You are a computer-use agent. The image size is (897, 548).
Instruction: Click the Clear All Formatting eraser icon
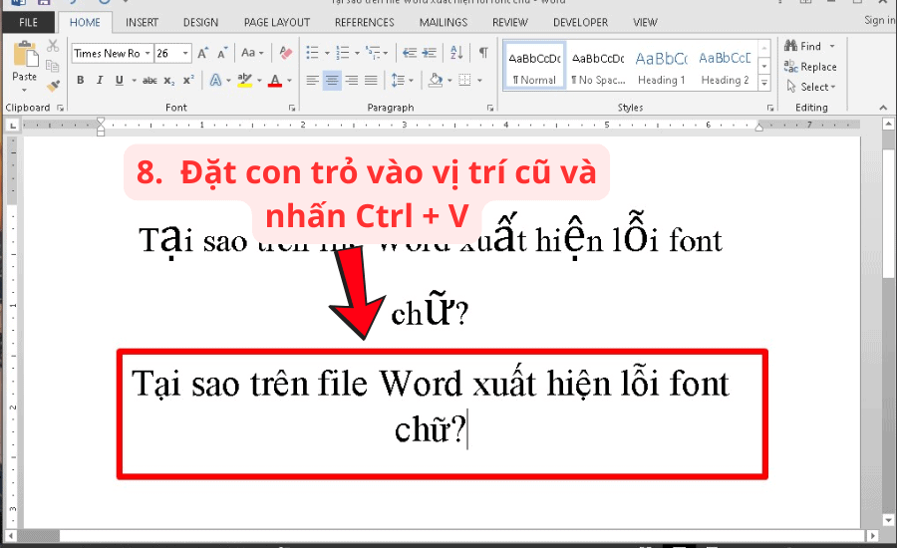point(286,53)
